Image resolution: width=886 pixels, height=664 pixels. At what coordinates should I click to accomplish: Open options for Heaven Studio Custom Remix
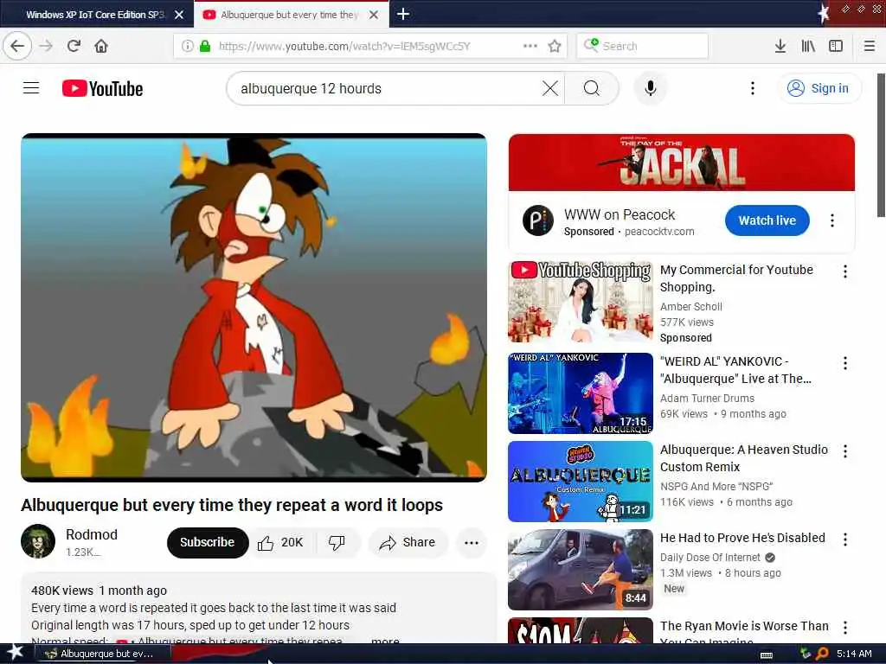[844, 451]
